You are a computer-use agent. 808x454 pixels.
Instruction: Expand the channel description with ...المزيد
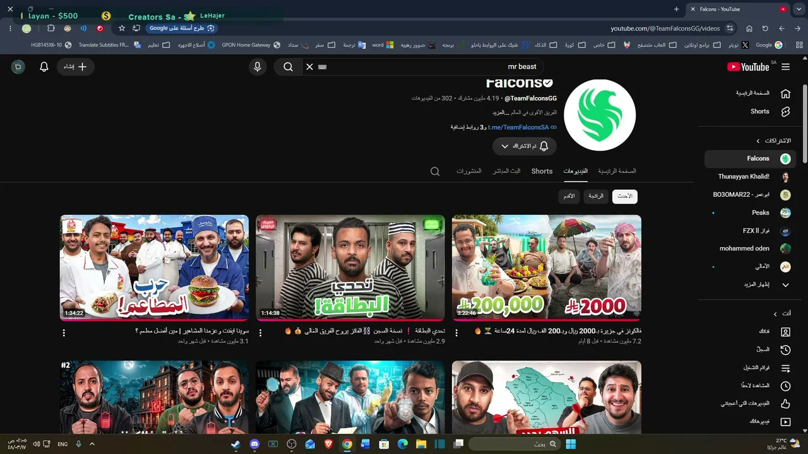point(500,112)
